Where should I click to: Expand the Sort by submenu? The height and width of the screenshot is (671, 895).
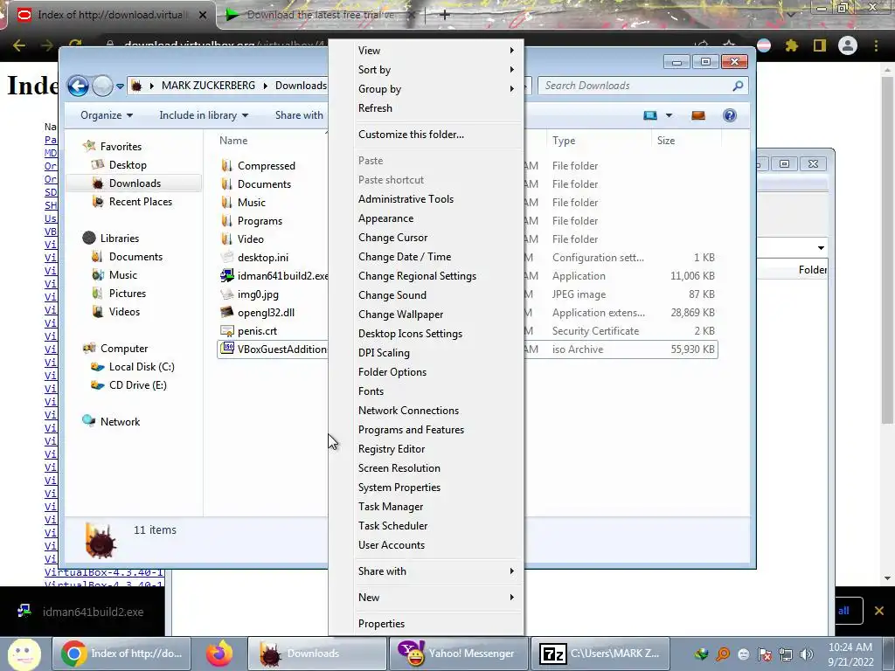pyautogui.click(x=437, y=70)
